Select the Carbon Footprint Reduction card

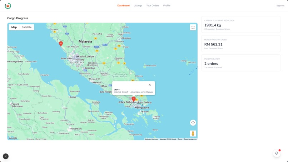coord(241,24)
